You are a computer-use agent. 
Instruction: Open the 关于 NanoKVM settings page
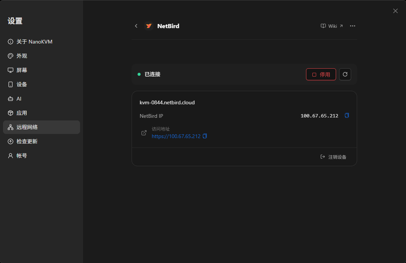(x=41, y=42)
